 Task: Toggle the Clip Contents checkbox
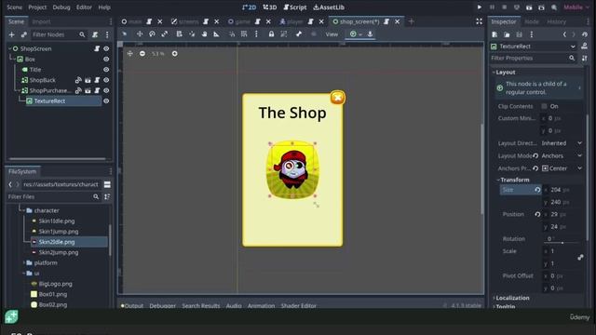(x=544, y=106)
